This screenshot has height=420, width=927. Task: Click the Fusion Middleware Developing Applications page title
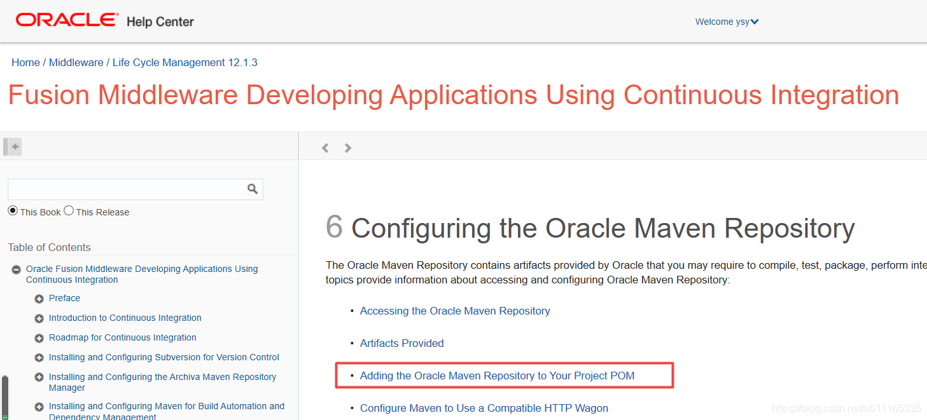(453, 95)
